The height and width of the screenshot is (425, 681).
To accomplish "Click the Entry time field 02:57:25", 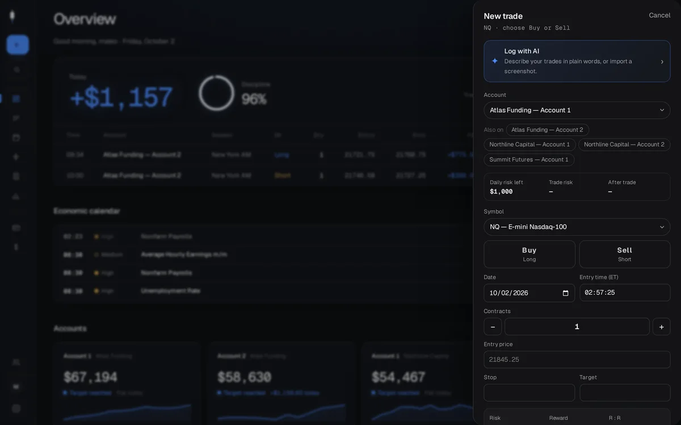I will (625, 293).
